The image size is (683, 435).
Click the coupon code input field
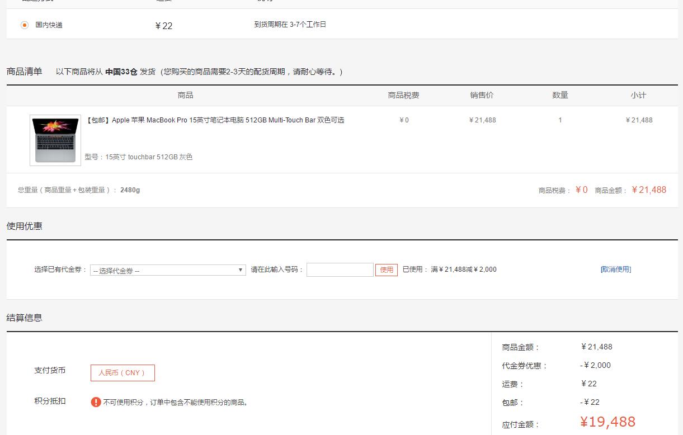coord(340,269)
